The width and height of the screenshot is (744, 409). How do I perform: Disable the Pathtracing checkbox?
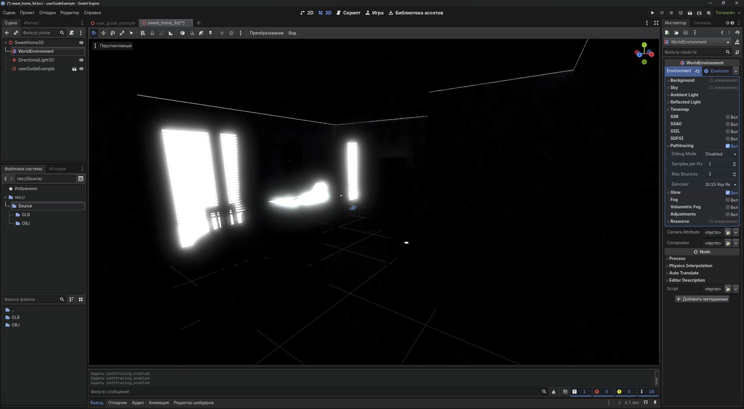coord(728,146)
